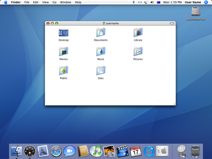Viewport: 212px width, 159px height.
Task: Launch iTunes from the Dock
Action: click(96, 151)
